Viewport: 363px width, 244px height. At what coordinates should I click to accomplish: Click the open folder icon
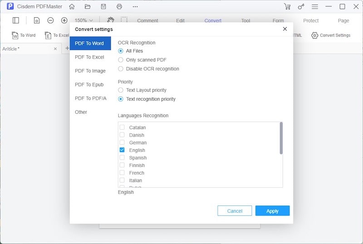coord(88,7)
